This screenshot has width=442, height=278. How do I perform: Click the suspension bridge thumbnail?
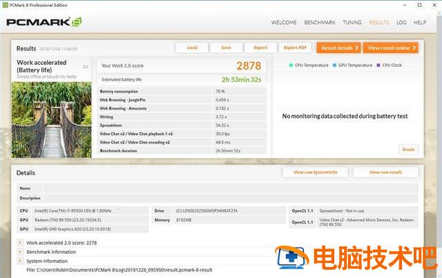coord(52,120)
